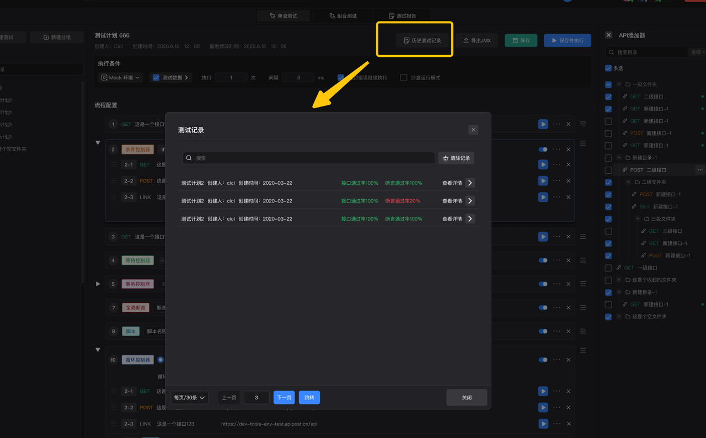The width and height of the screenshot is (706, 438).
Task: Click the search icon in the 搜索目录 field
Action: pos(612,52)
